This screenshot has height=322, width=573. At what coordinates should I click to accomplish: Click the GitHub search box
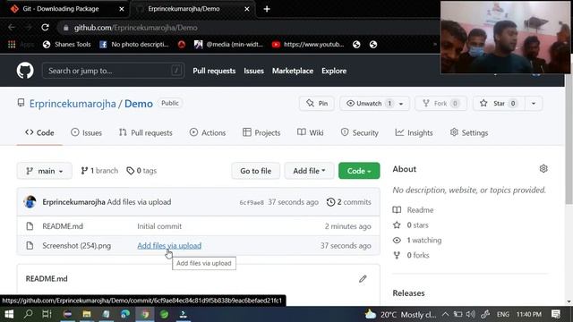[114, 71]
